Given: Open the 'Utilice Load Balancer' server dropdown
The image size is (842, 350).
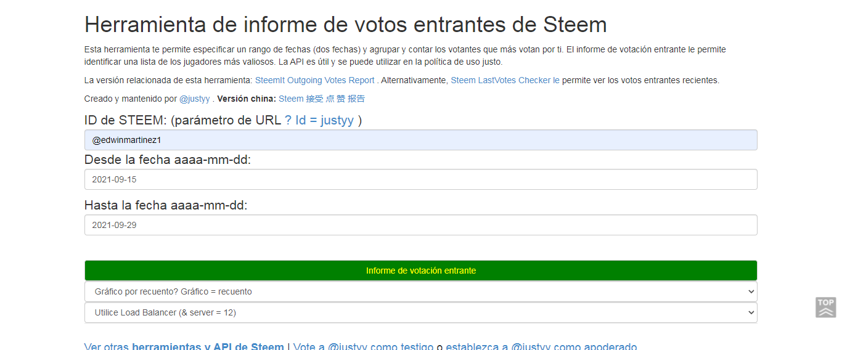Looking at the screenshot, I should [x=420, y=312].
